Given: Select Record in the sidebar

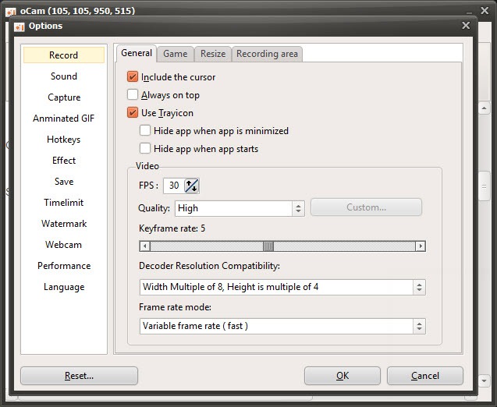Looking at the screenshot, I should point(64,55).
